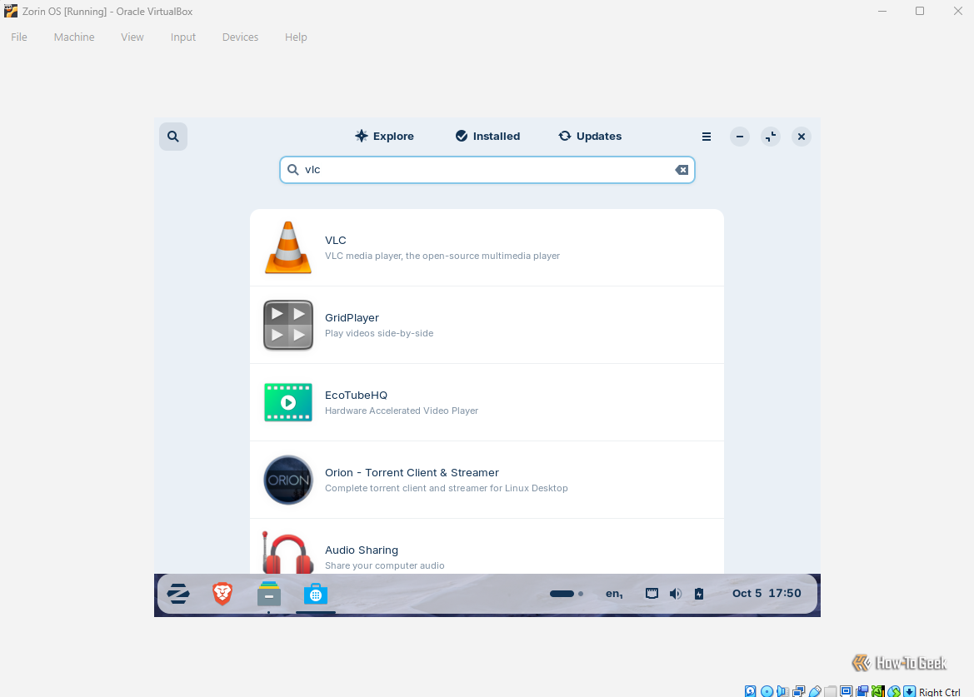Open the Updates tab

tap(590, 137)
